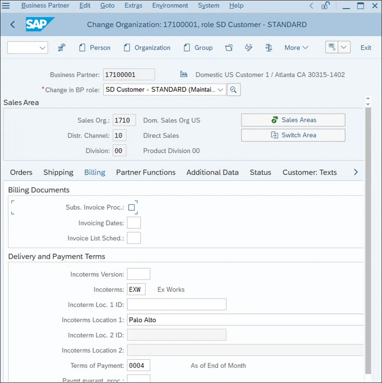Click the check (scales) toolbar icon
The image size is (382, 383).
tap(269, 47)
